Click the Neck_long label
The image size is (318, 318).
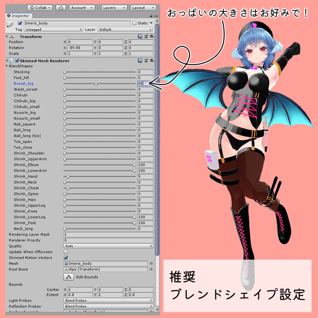click(23, 229)
